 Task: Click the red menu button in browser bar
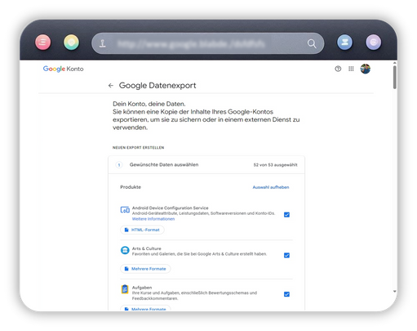[x=43, y=42]
